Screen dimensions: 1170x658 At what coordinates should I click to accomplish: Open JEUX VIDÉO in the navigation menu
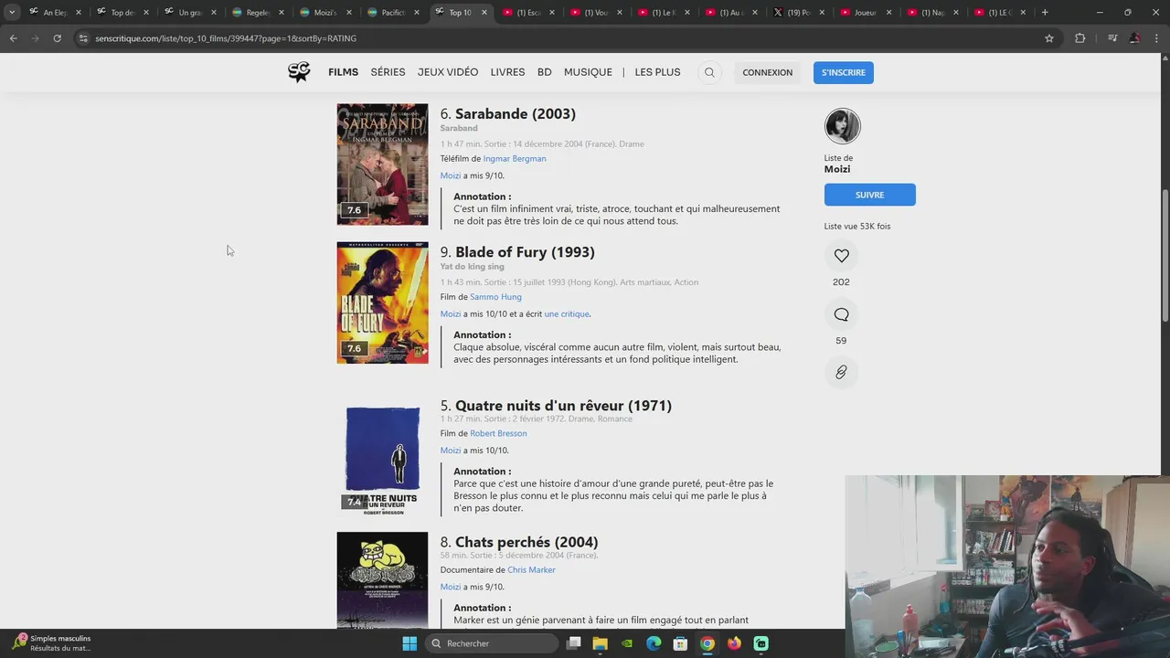point(448,72)
